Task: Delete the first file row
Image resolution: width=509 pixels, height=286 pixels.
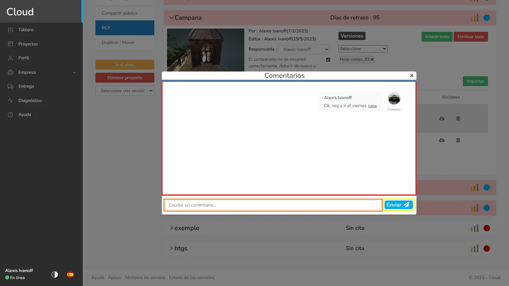Action: 458,119
